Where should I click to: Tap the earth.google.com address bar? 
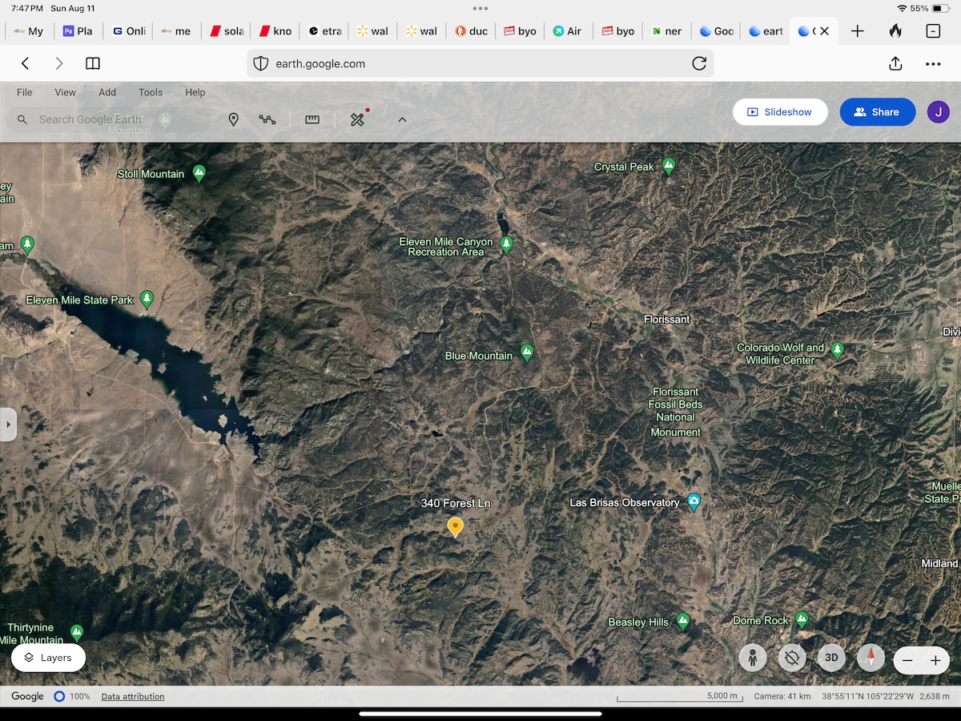point(480,63)
